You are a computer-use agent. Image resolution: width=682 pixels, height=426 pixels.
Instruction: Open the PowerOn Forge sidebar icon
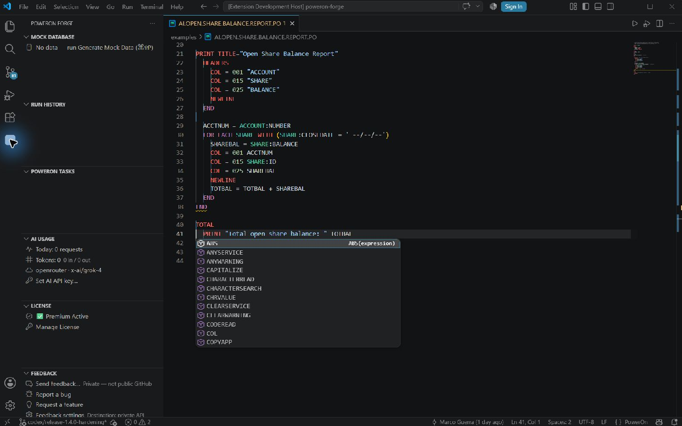[x=10, y=141]
